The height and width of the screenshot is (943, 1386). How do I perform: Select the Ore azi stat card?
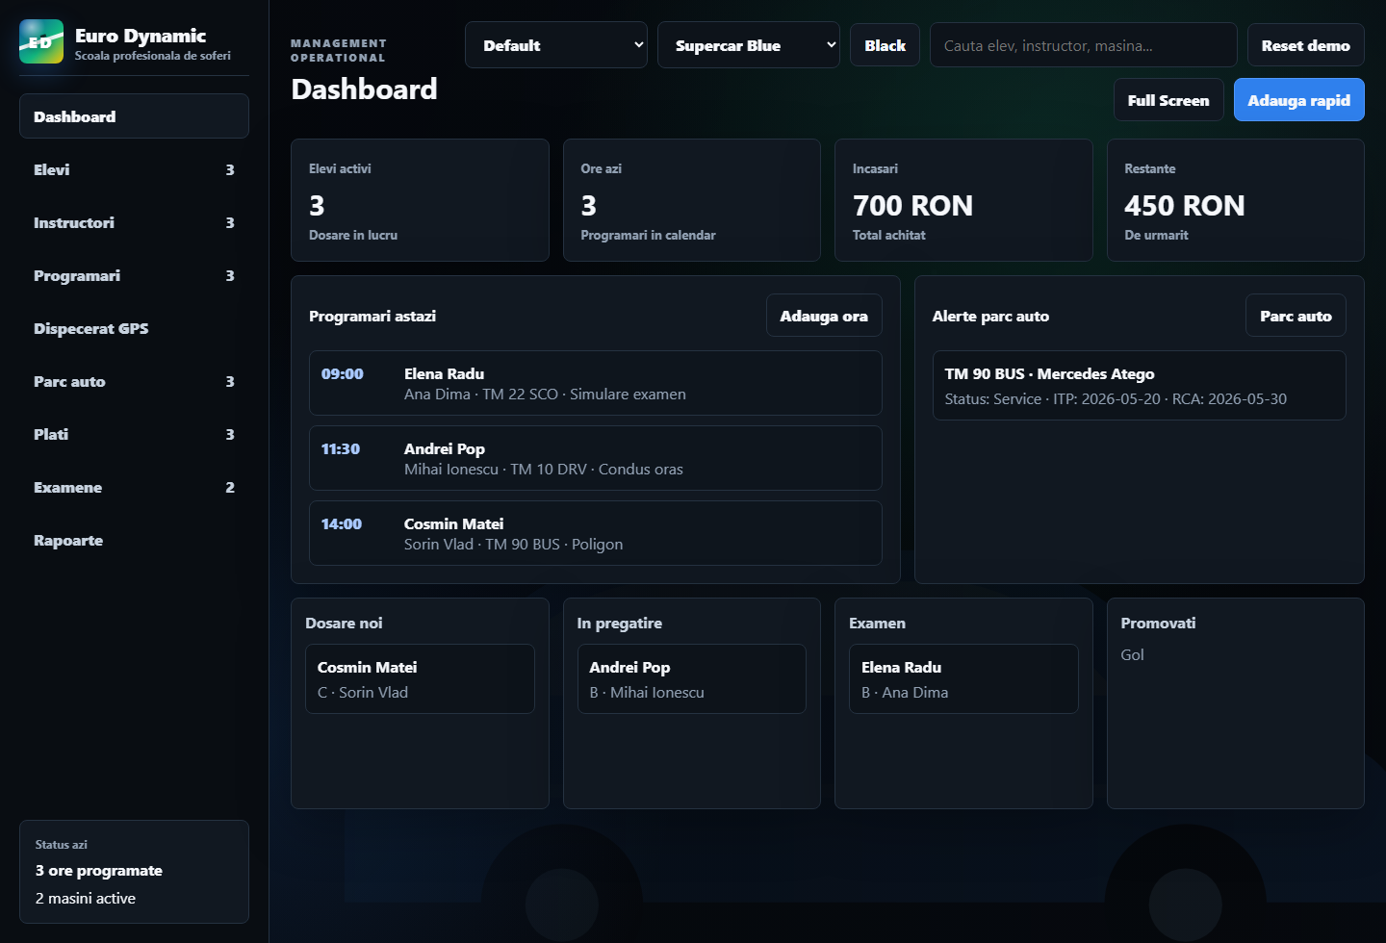[692, 200]
